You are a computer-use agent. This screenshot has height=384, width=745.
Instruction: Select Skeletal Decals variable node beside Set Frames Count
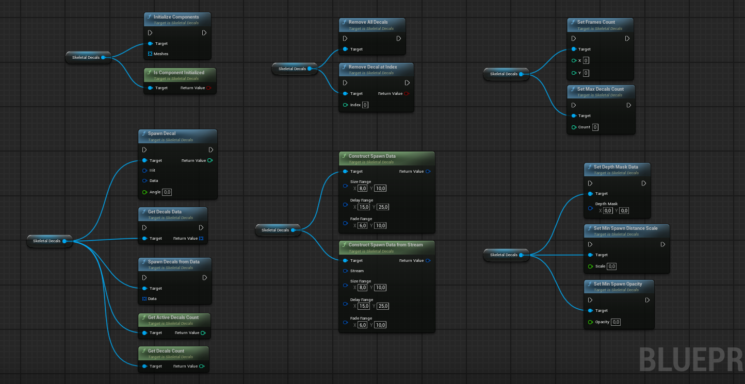coord(507,74)
